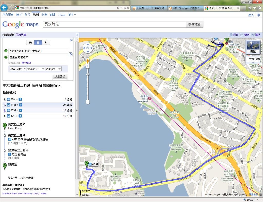Click 顯示選項 link
Screen dimensions: 263x202
click(26, 63)
